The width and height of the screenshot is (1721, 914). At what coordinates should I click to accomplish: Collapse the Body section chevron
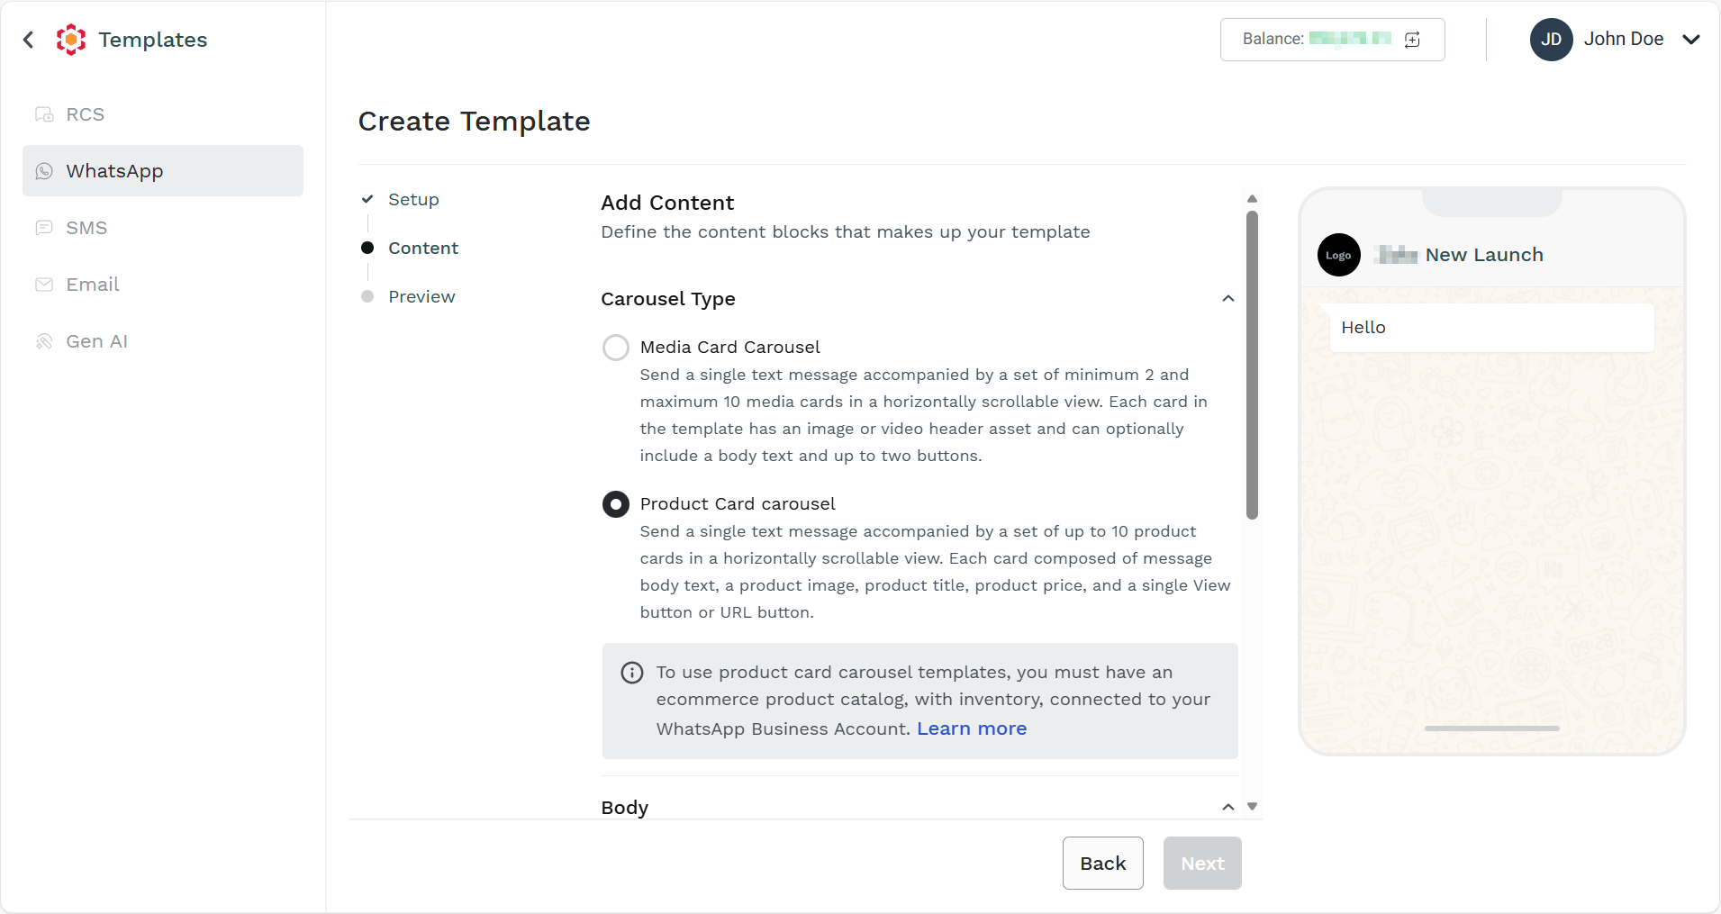1227,807
